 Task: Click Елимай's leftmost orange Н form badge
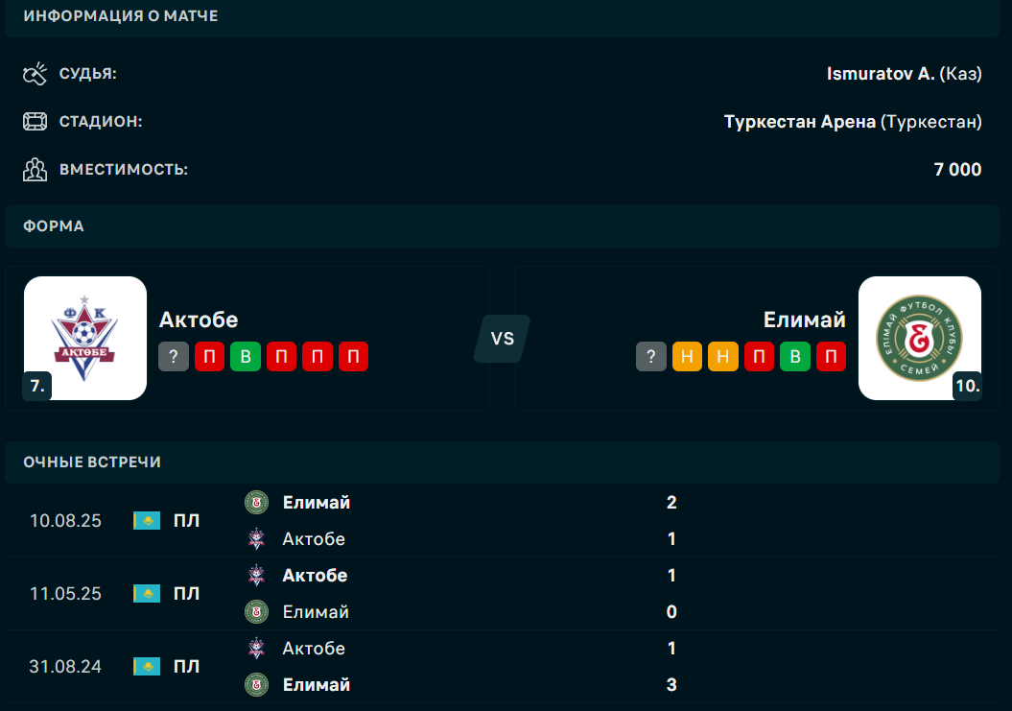click(x=687, y=357)
